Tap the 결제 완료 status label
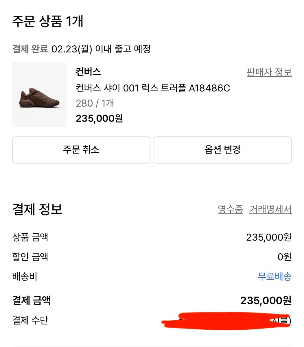Screen dimensions: 304x347 tap(30, 49)
